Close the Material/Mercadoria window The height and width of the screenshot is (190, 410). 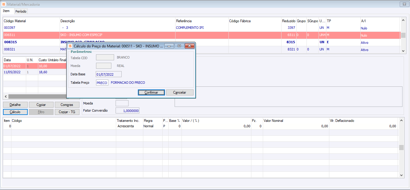pyautogui.click(x=404, y=4)
